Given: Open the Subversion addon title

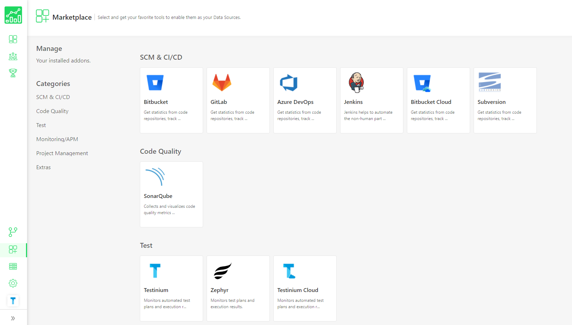Looking at the screenshot, I should pyautogui.click(x=492, y=102).
